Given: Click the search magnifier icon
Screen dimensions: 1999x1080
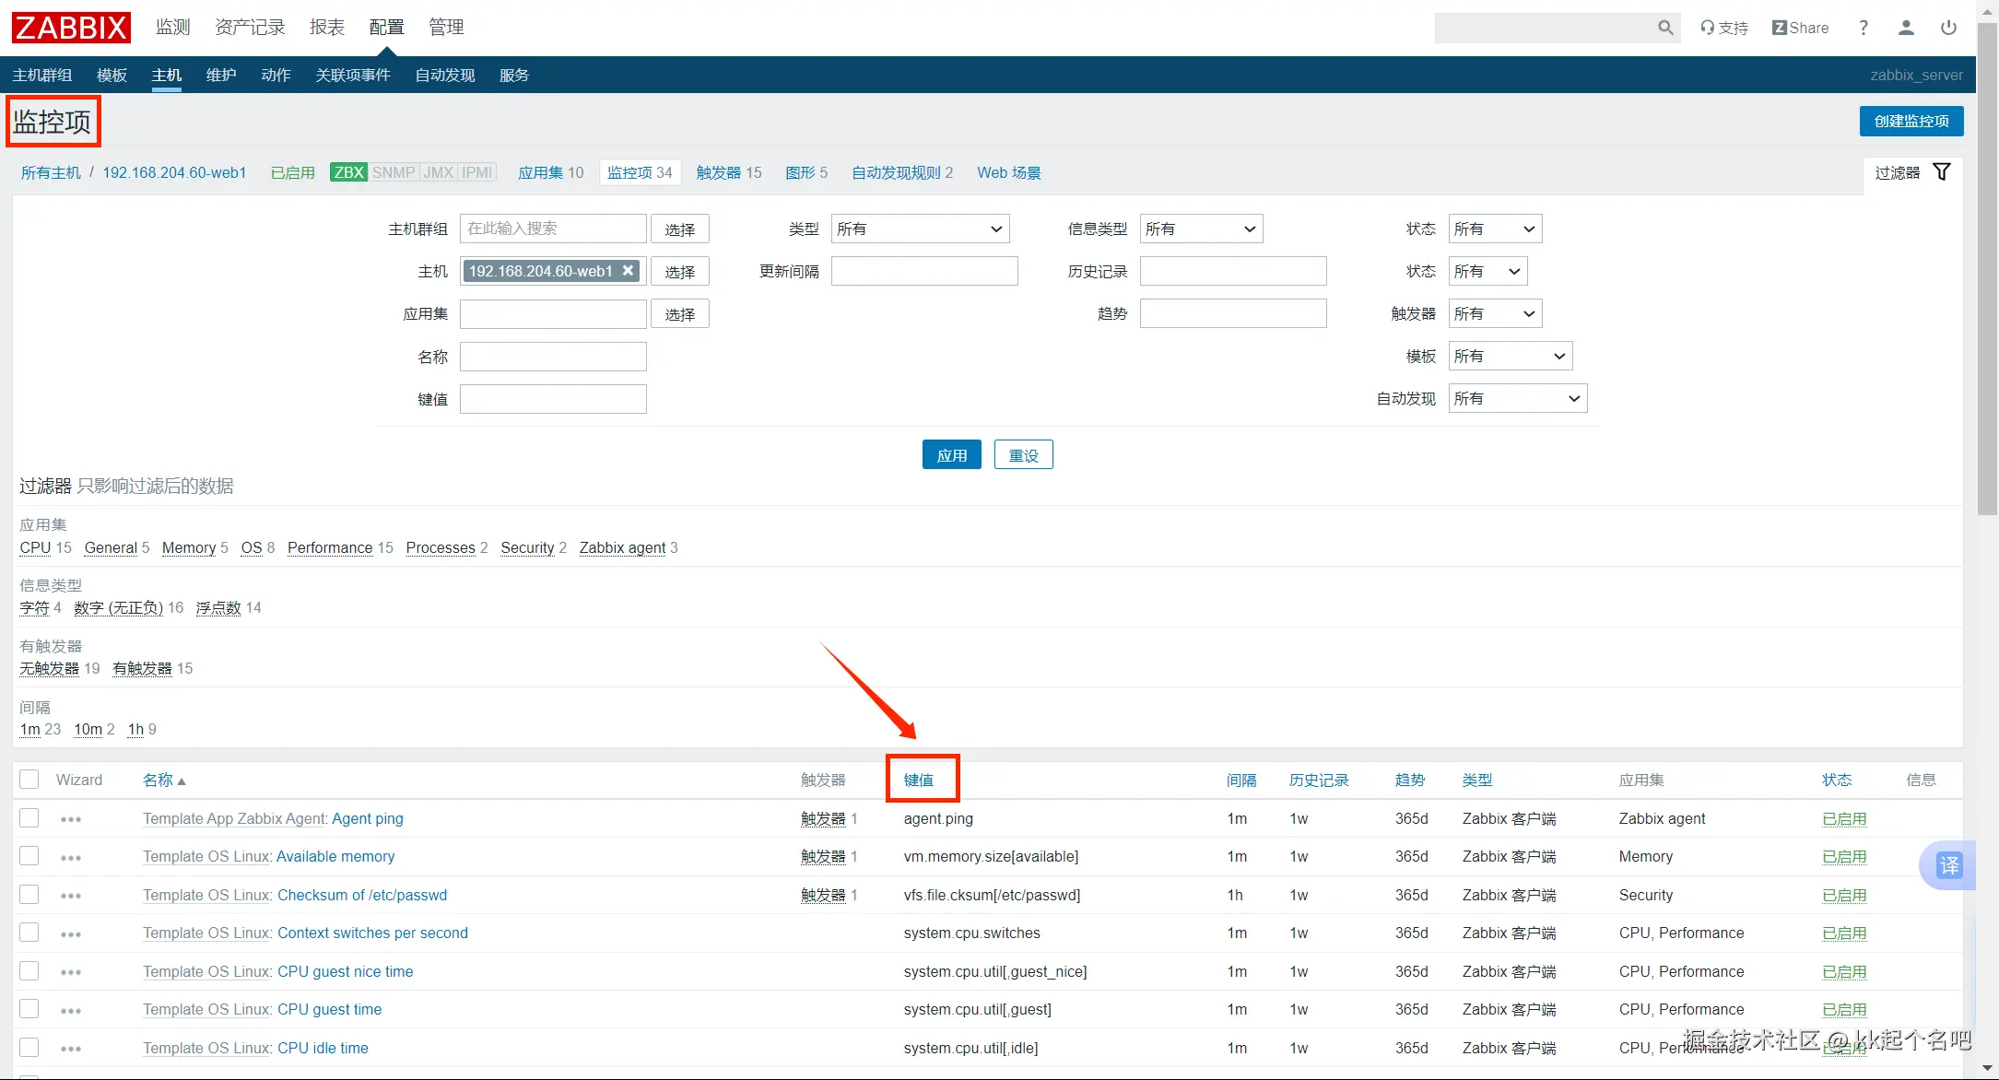Looking at the screenshot, I should (1664, 28).
